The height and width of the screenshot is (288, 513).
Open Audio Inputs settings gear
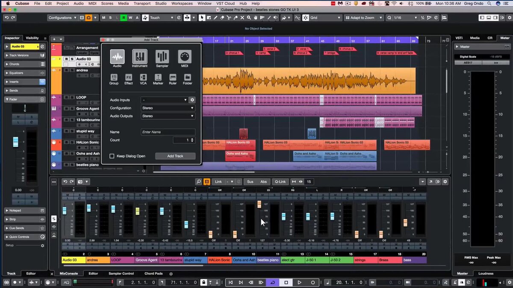[192, 100]
